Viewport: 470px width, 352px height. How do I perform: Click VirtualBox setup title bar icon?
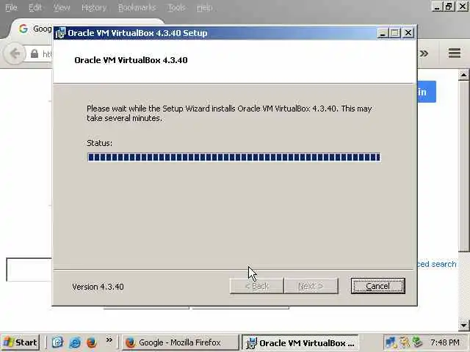coord(60,33)
